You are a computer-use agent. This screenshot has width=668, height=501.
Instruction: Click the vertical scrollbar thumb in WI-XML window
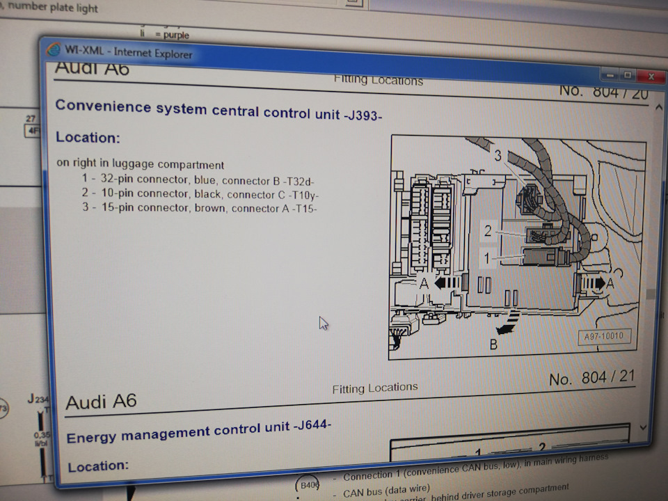click(x=651, y=294)
